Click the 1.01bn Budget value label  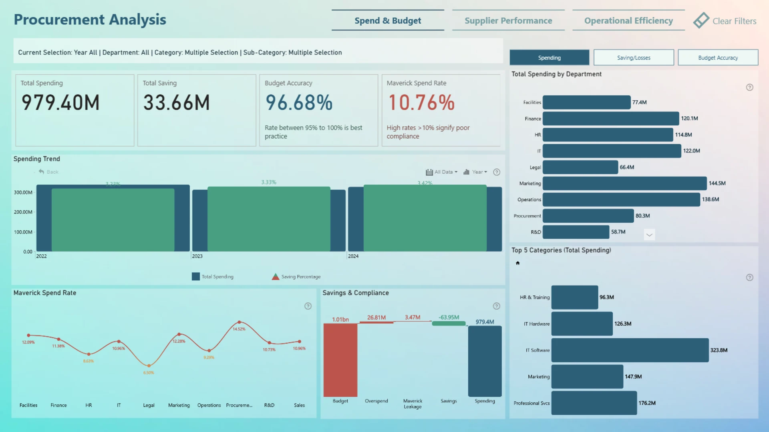point(340,319)
